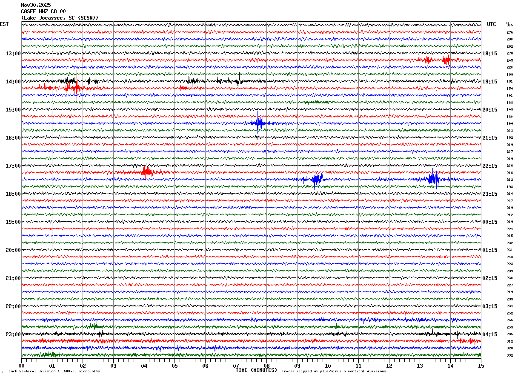Click the DC offset value 312
The width and height of the screenshot is (515, 377).
coord(509,341)
